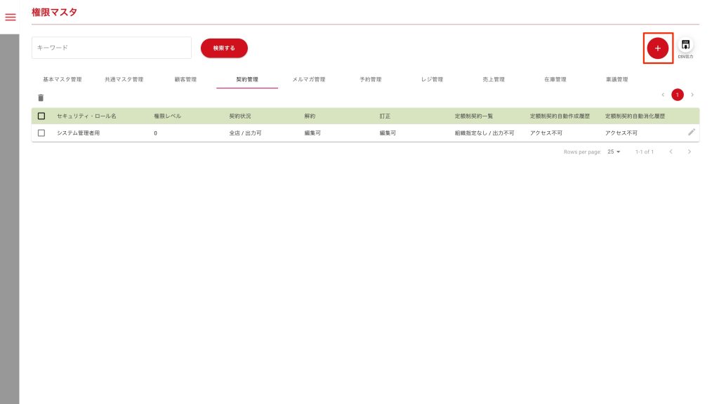Image resolution: width=719 pixels, height=404 pixels.
Task: Switch to the 基本マスタ管理 tab
Action: click(62, 80)
